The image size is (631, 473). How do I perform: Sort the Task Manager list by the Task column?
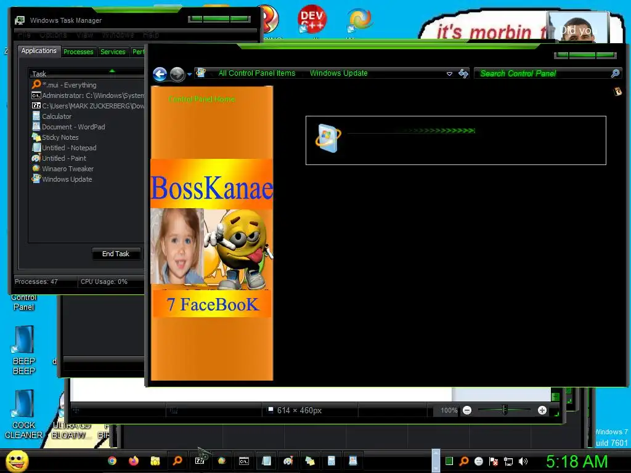point(86,74)
